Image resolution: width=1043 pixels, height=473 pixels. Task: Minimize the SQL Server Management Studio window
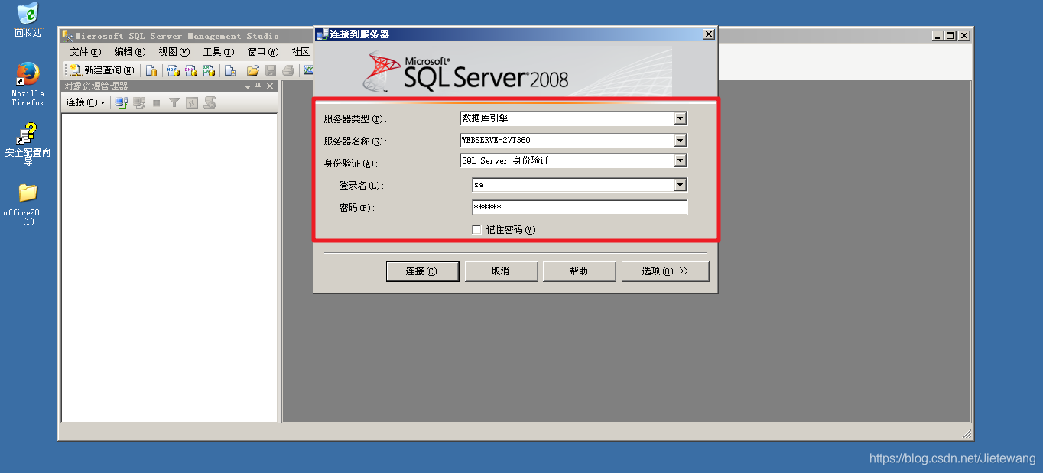coord(937,36)
